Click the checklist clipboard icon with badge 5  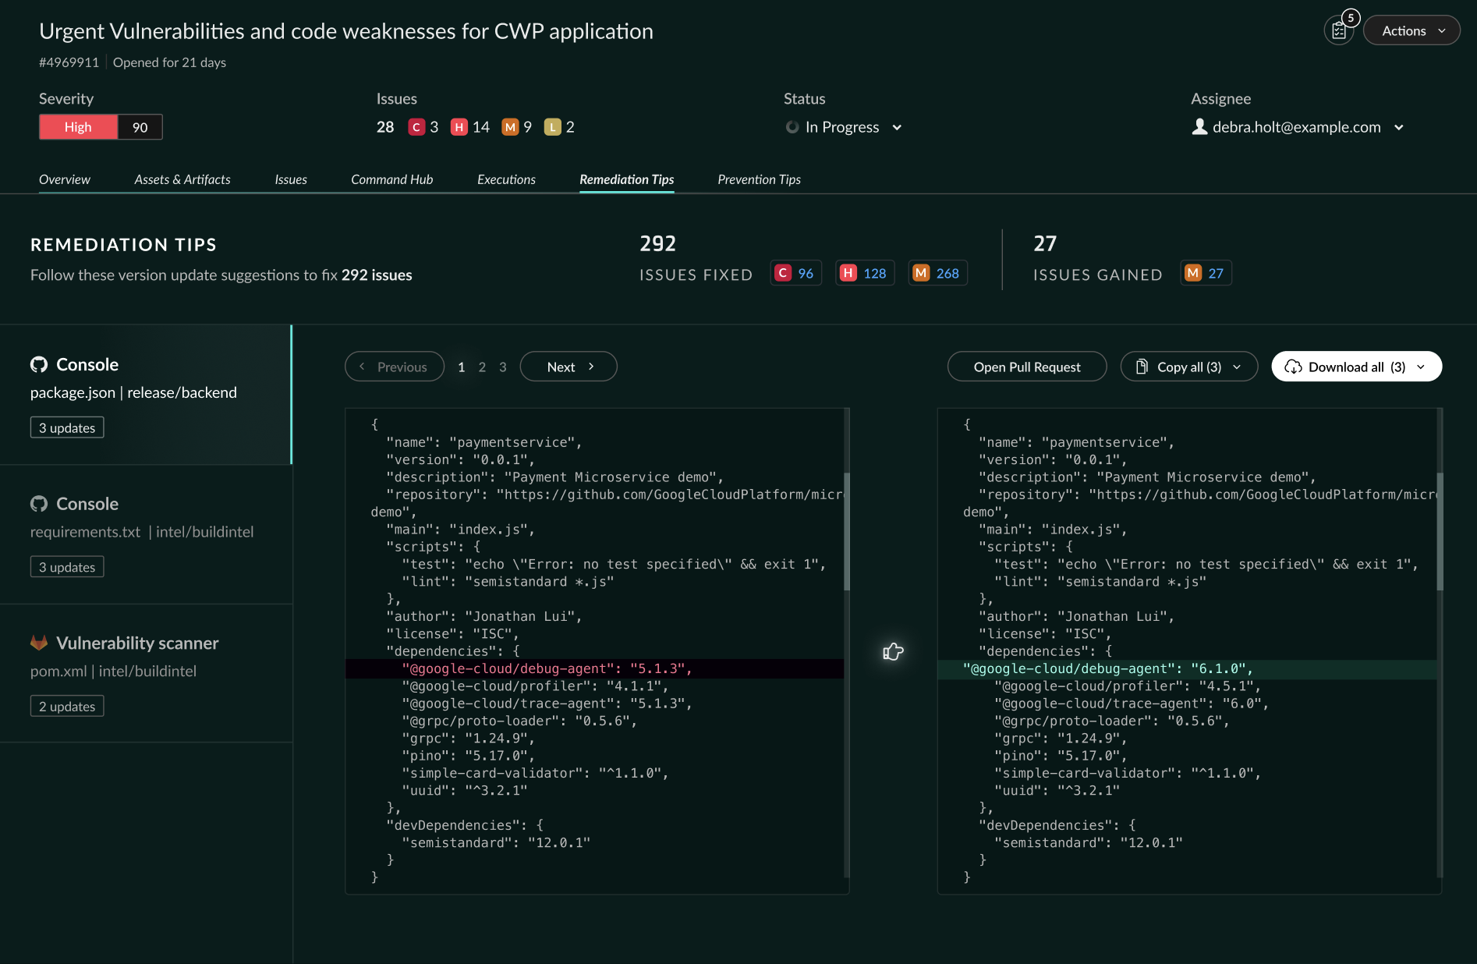click(1338, 31)
